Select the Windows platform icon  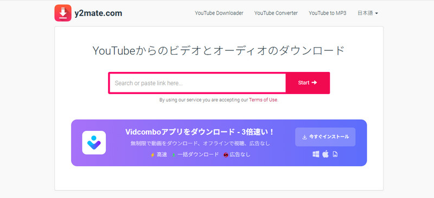coord(316,154)
